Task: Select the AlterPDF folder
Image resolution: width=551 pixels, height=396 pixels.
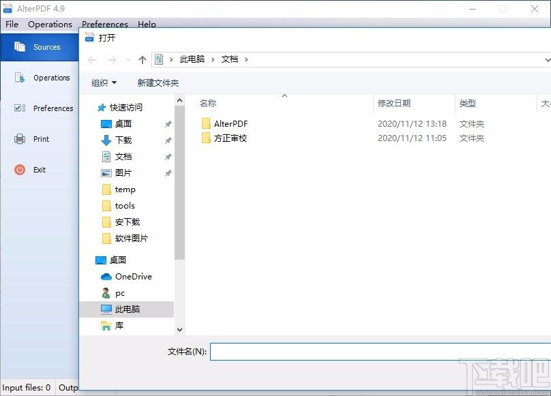Action: click(230, 123)
